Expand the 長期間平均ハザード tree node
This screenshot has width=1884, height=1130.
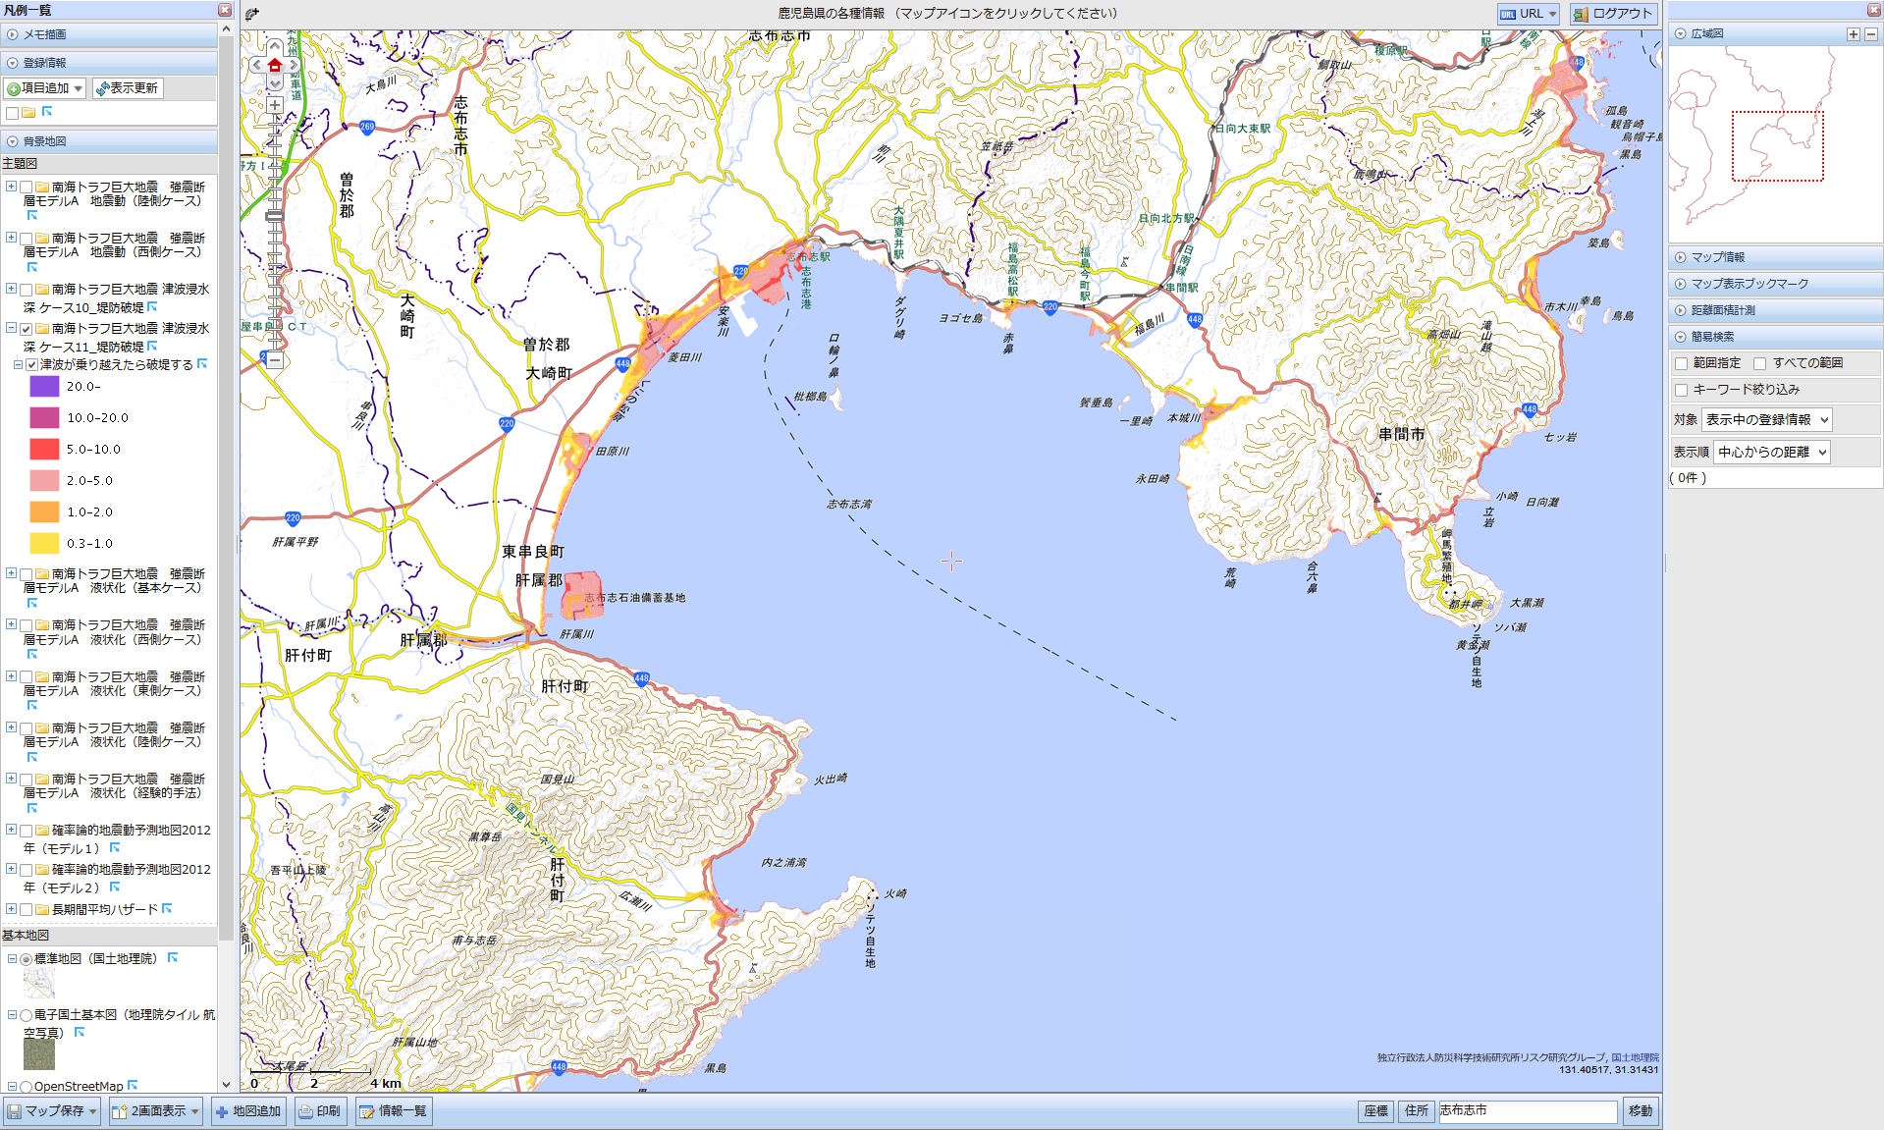coord(11,909)
